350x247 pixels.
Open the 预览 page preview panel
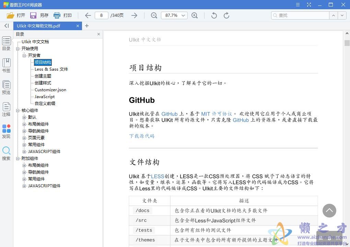(x=6, y=86)
